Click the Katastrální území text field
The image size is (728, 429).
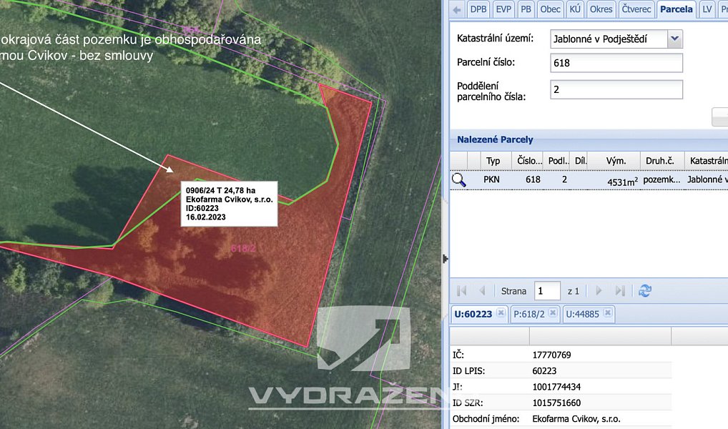pyautogui.click(x=609, y=39)
